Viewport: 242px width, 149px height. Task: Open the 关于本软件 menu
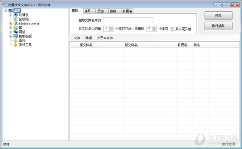pyautogui.click(x=105, y=38)
